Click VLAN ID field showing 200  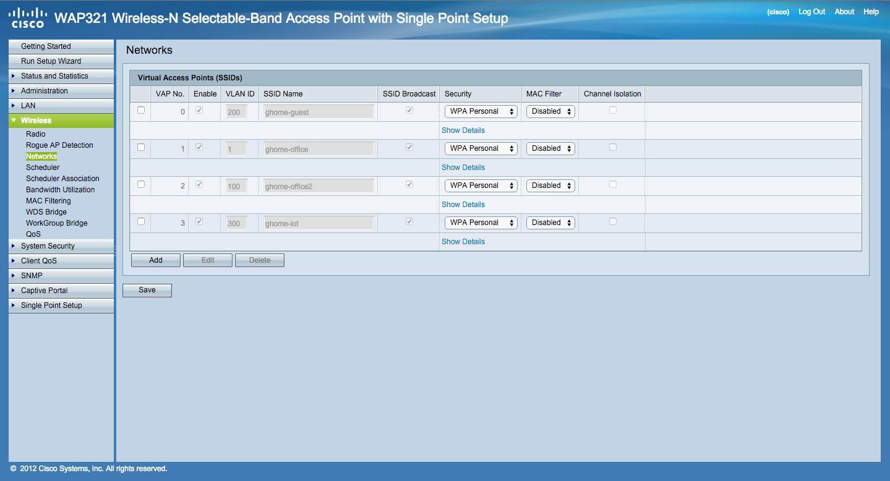point(236,112)
